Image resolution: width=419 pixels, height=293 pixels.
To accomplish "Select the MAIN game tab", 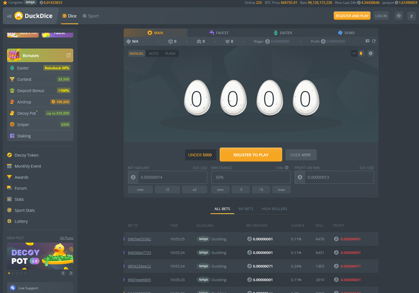I will click(x=155, y=33).
